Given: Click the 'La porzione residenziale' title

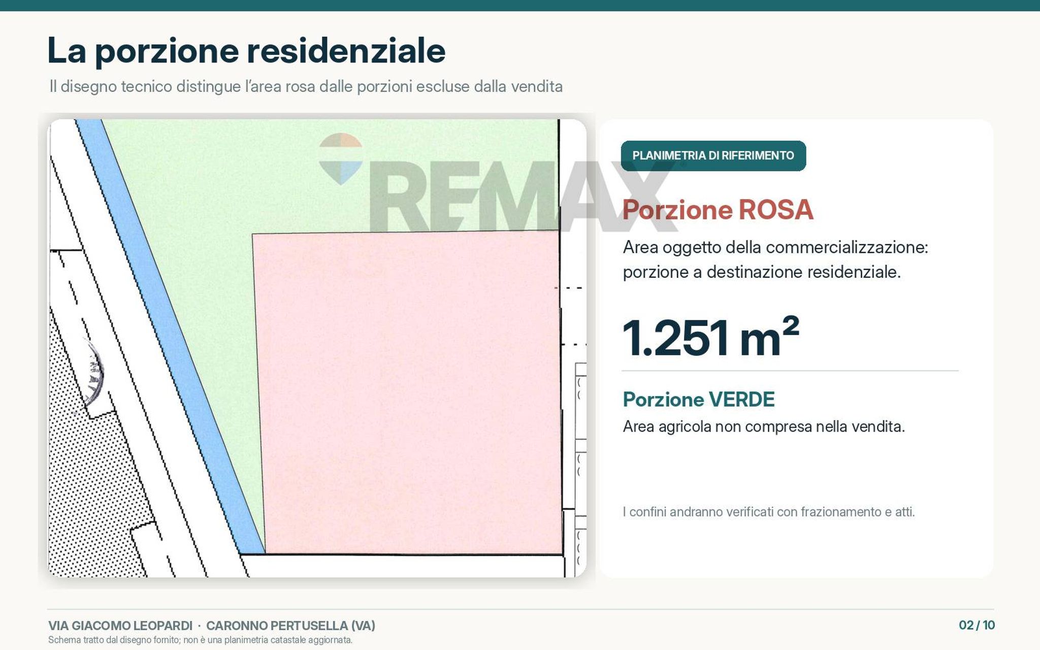Looking at the screenshot, I should coord(246,51).
